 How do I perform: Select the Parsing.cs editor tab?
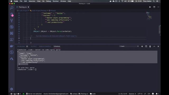click(x=23, y=7)
